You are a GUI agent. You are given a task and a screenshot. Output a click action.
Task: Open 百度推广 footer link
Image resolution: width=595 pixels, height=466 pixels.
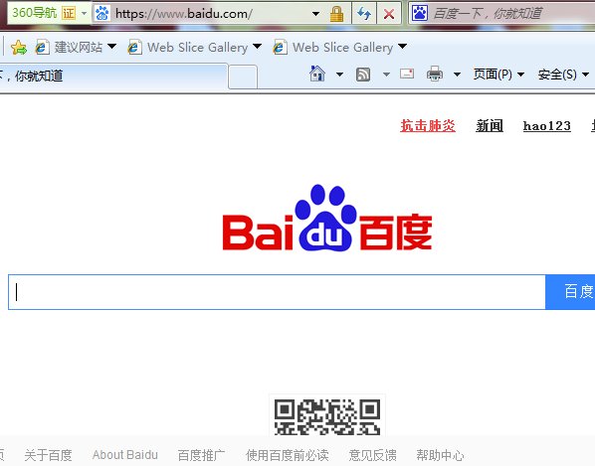[x=202, y=455]
